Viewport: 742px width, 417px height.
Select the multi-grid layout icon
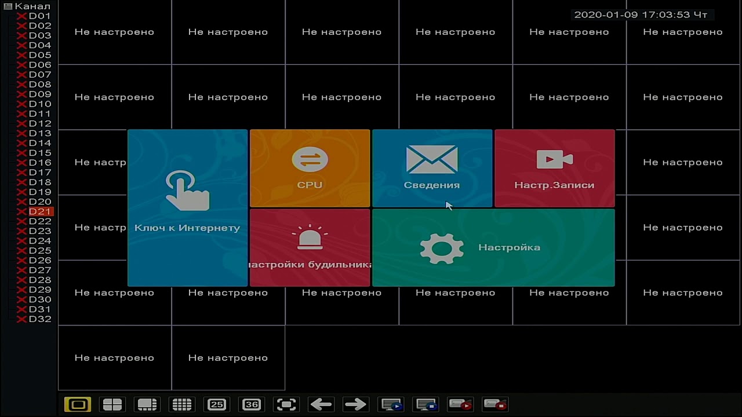(x=182, y=404)
